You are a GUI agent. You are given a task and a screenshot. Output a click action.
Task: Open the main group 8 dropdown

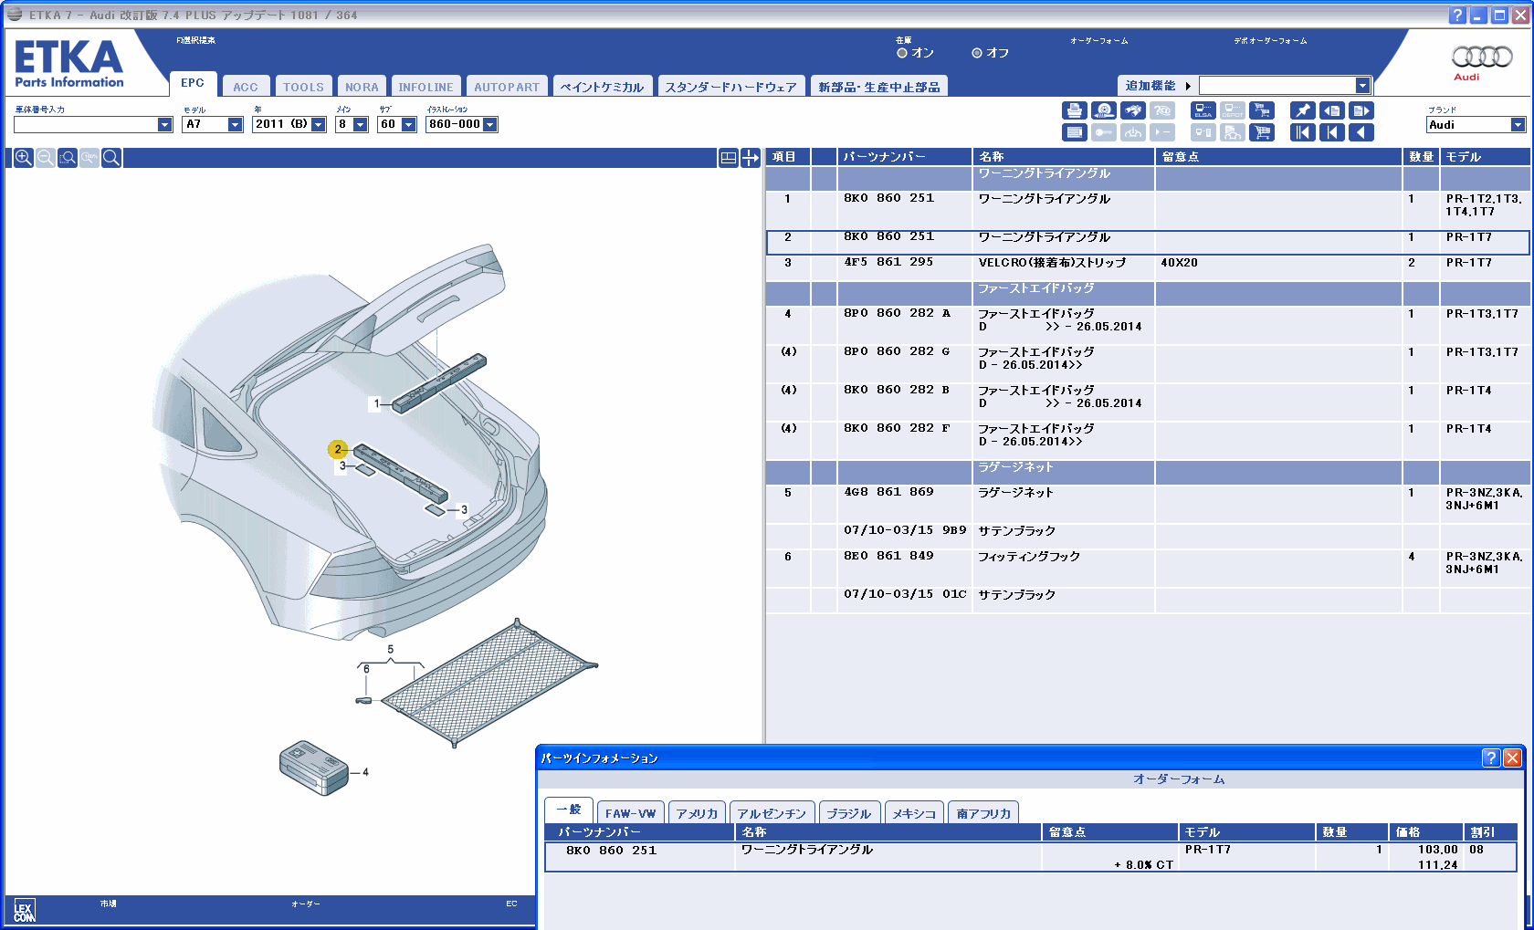coord(361,125)
